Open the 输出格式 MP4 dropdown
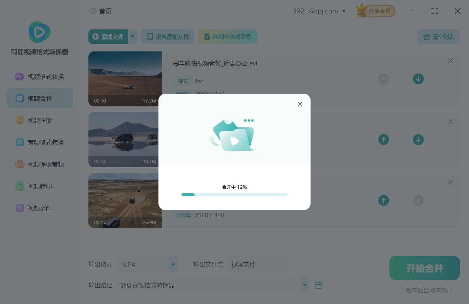This screenshot has width=469, height=304. (x=147, y=264)
